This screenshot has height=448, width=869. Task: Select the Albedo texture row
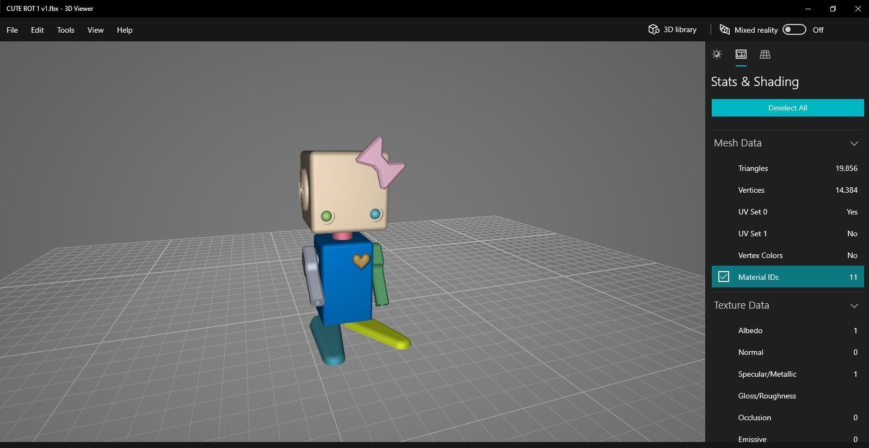pyautogui.click(x=787, y=330)
